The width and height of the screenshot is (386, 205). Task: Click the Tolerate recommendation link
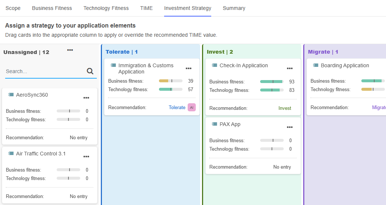(177, 108)
